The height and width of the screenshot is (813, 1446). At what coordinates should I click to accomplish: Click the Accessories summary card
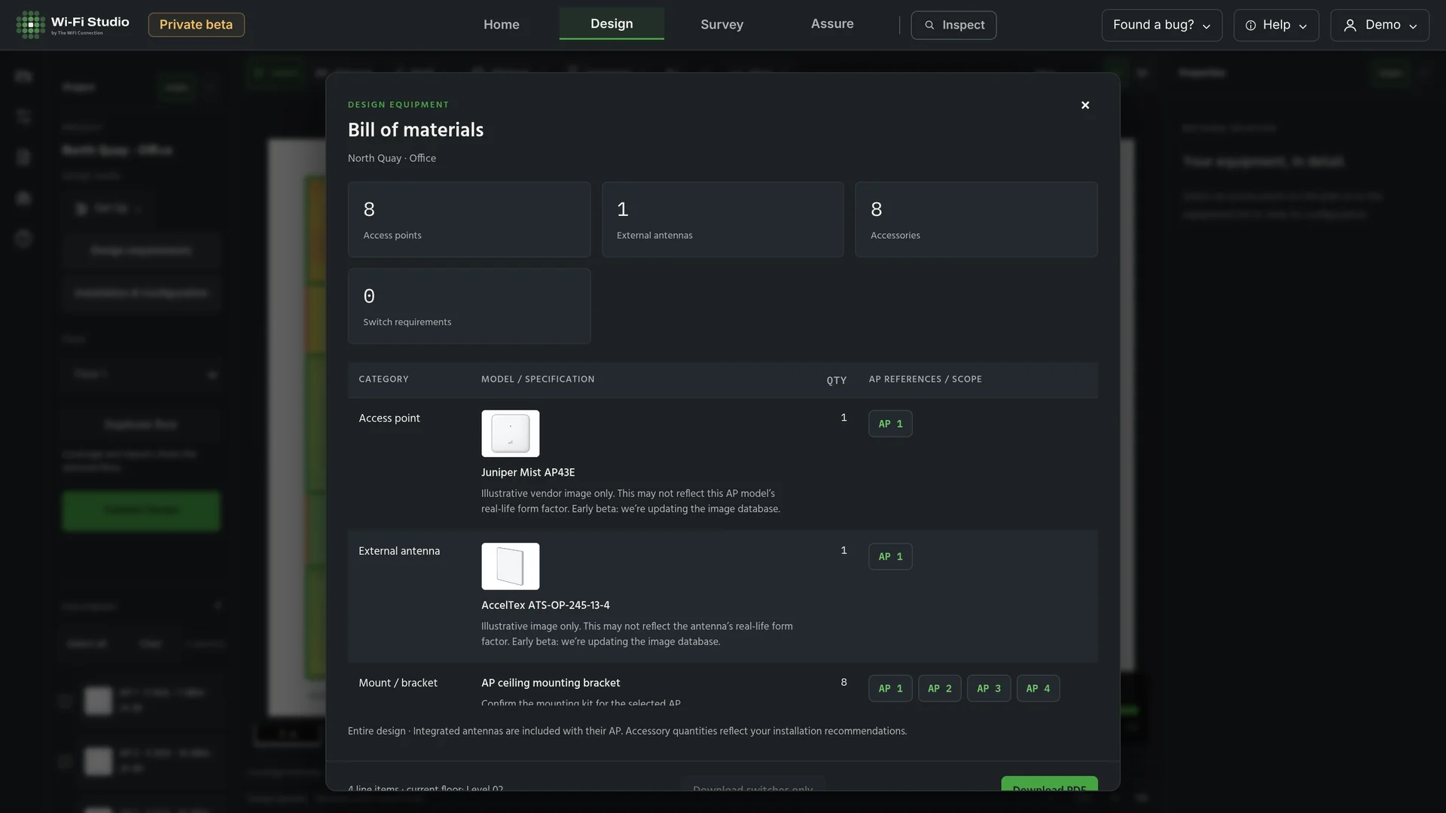976,220
